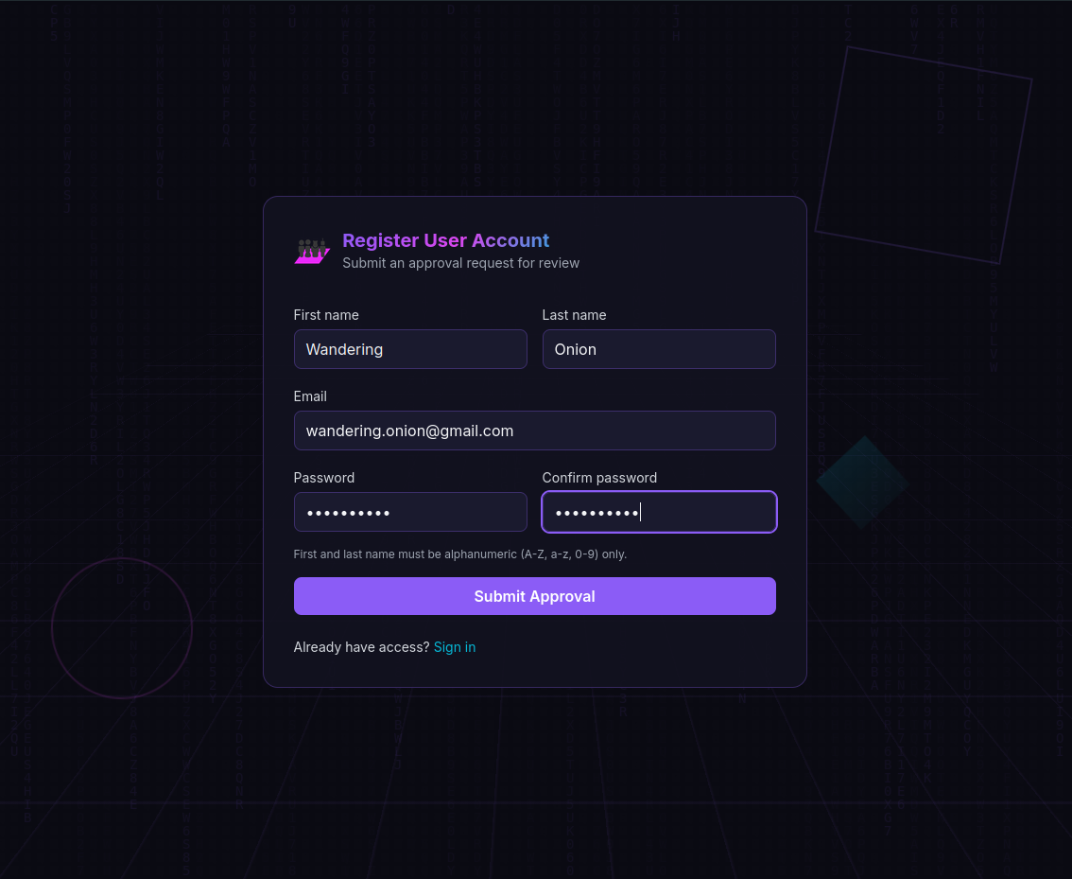Click the Email label
This screenshot has width=1072, height=879.
(310, 396)
